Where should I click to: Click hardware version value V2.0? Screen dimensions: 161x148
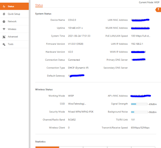click(x=70, y=52)
